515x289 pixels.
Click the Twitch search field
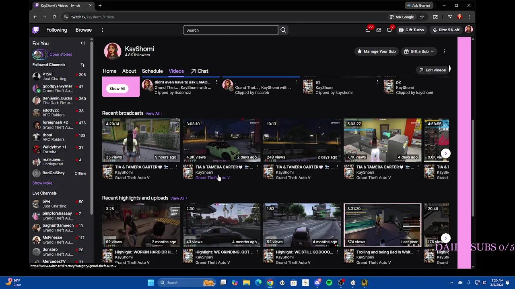[231, 30]
